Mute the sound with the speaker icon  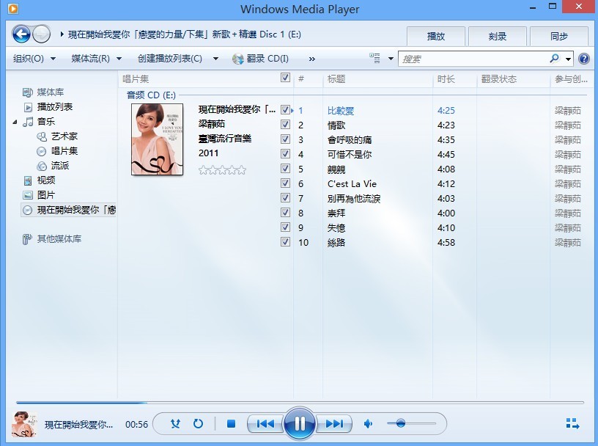(368, 423)
